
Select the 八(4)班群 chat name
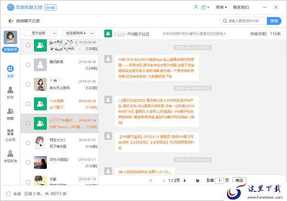coord(56,101)
